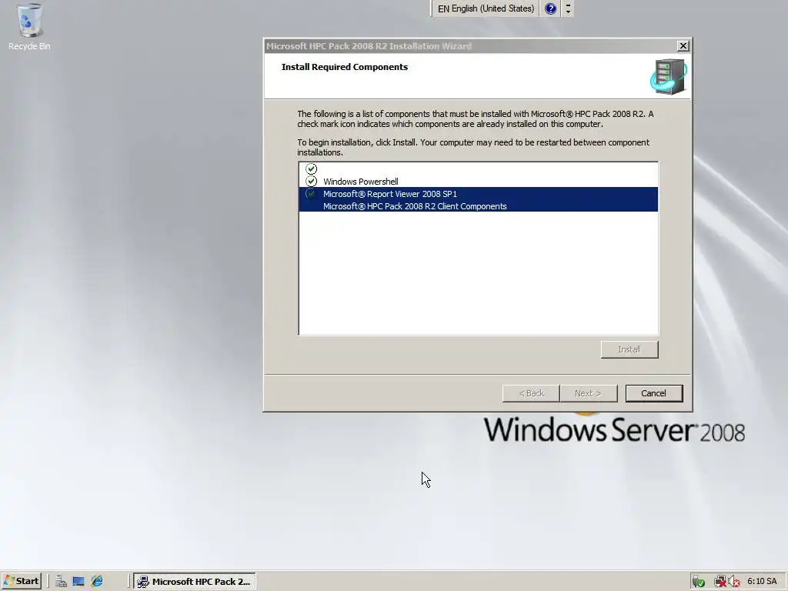
Task: Click check mark icon beside blank first row
Action: point(312,169)
